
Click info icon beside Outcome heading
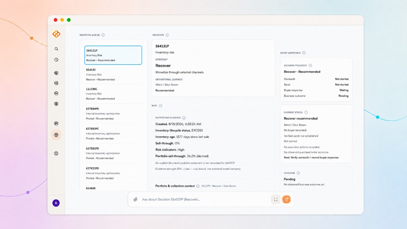298,173
